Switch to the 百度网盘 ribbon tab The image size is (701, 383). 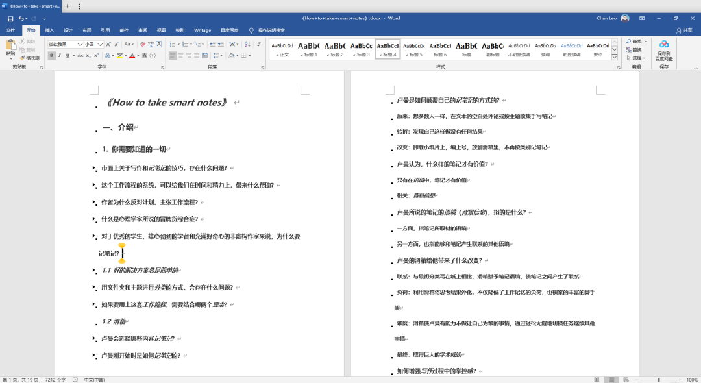[x=230, y=31]
